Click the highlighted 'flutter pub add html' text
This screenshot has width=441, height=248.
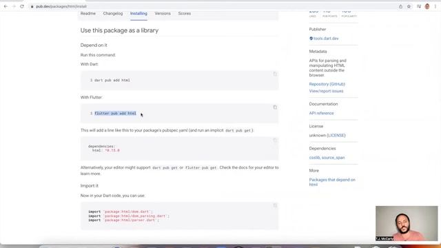[x=115, y=113]
